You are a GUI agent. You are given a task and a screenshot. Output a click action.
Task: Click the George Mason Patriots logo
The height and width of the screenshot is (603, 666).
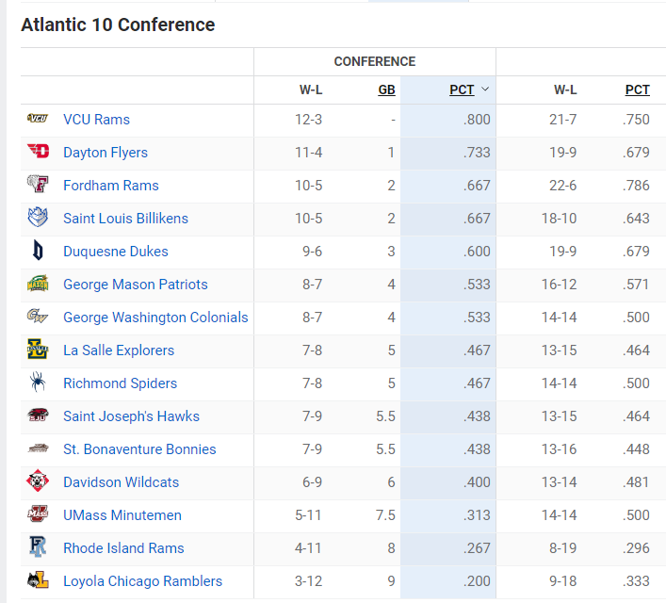pyautogui.click(x=38, y=283)
